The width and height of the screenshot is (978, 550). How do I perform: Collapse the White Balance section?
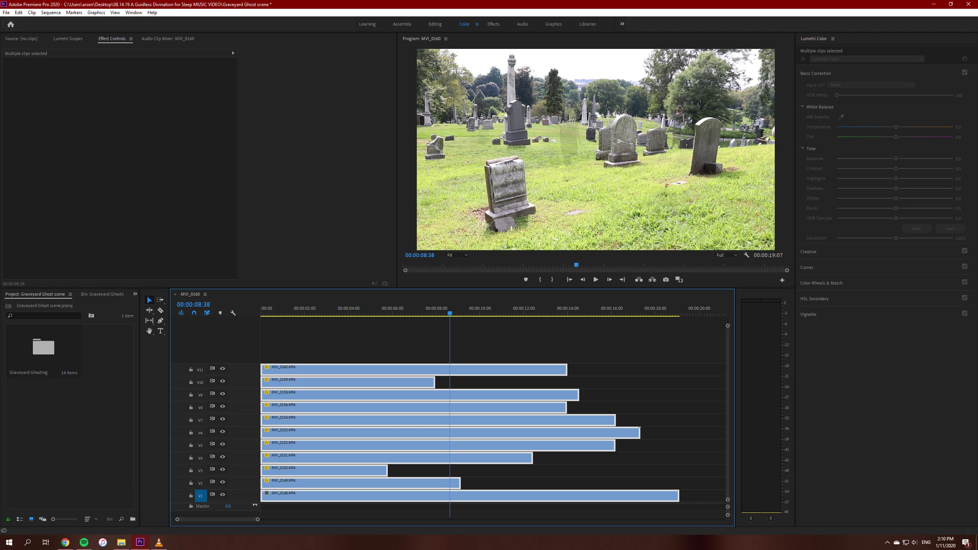pos(802,107)
